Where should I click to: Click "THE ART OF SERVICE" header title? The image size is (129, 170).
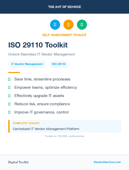tap(64, 7)
